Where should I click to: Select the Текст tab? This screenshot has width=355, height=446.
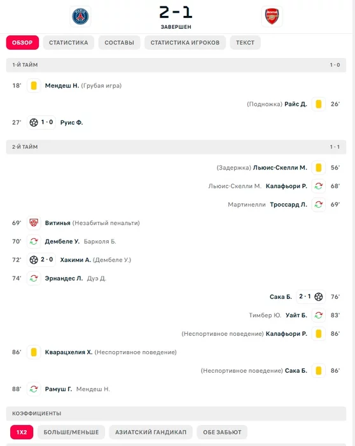click(x=245, y=43)
